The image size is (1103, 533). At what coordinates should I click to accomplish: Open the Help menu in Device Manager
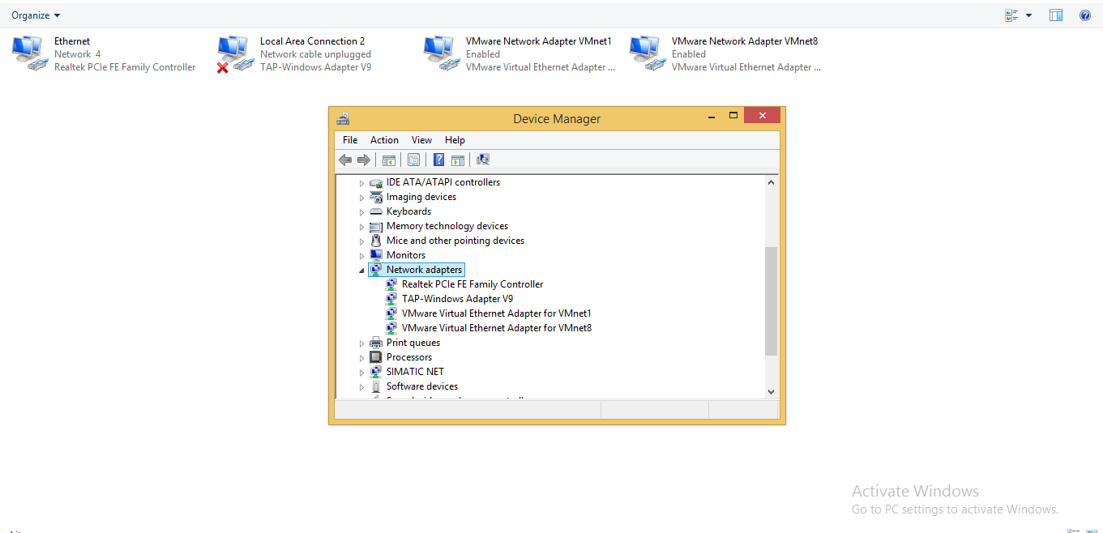pos(455,140)
